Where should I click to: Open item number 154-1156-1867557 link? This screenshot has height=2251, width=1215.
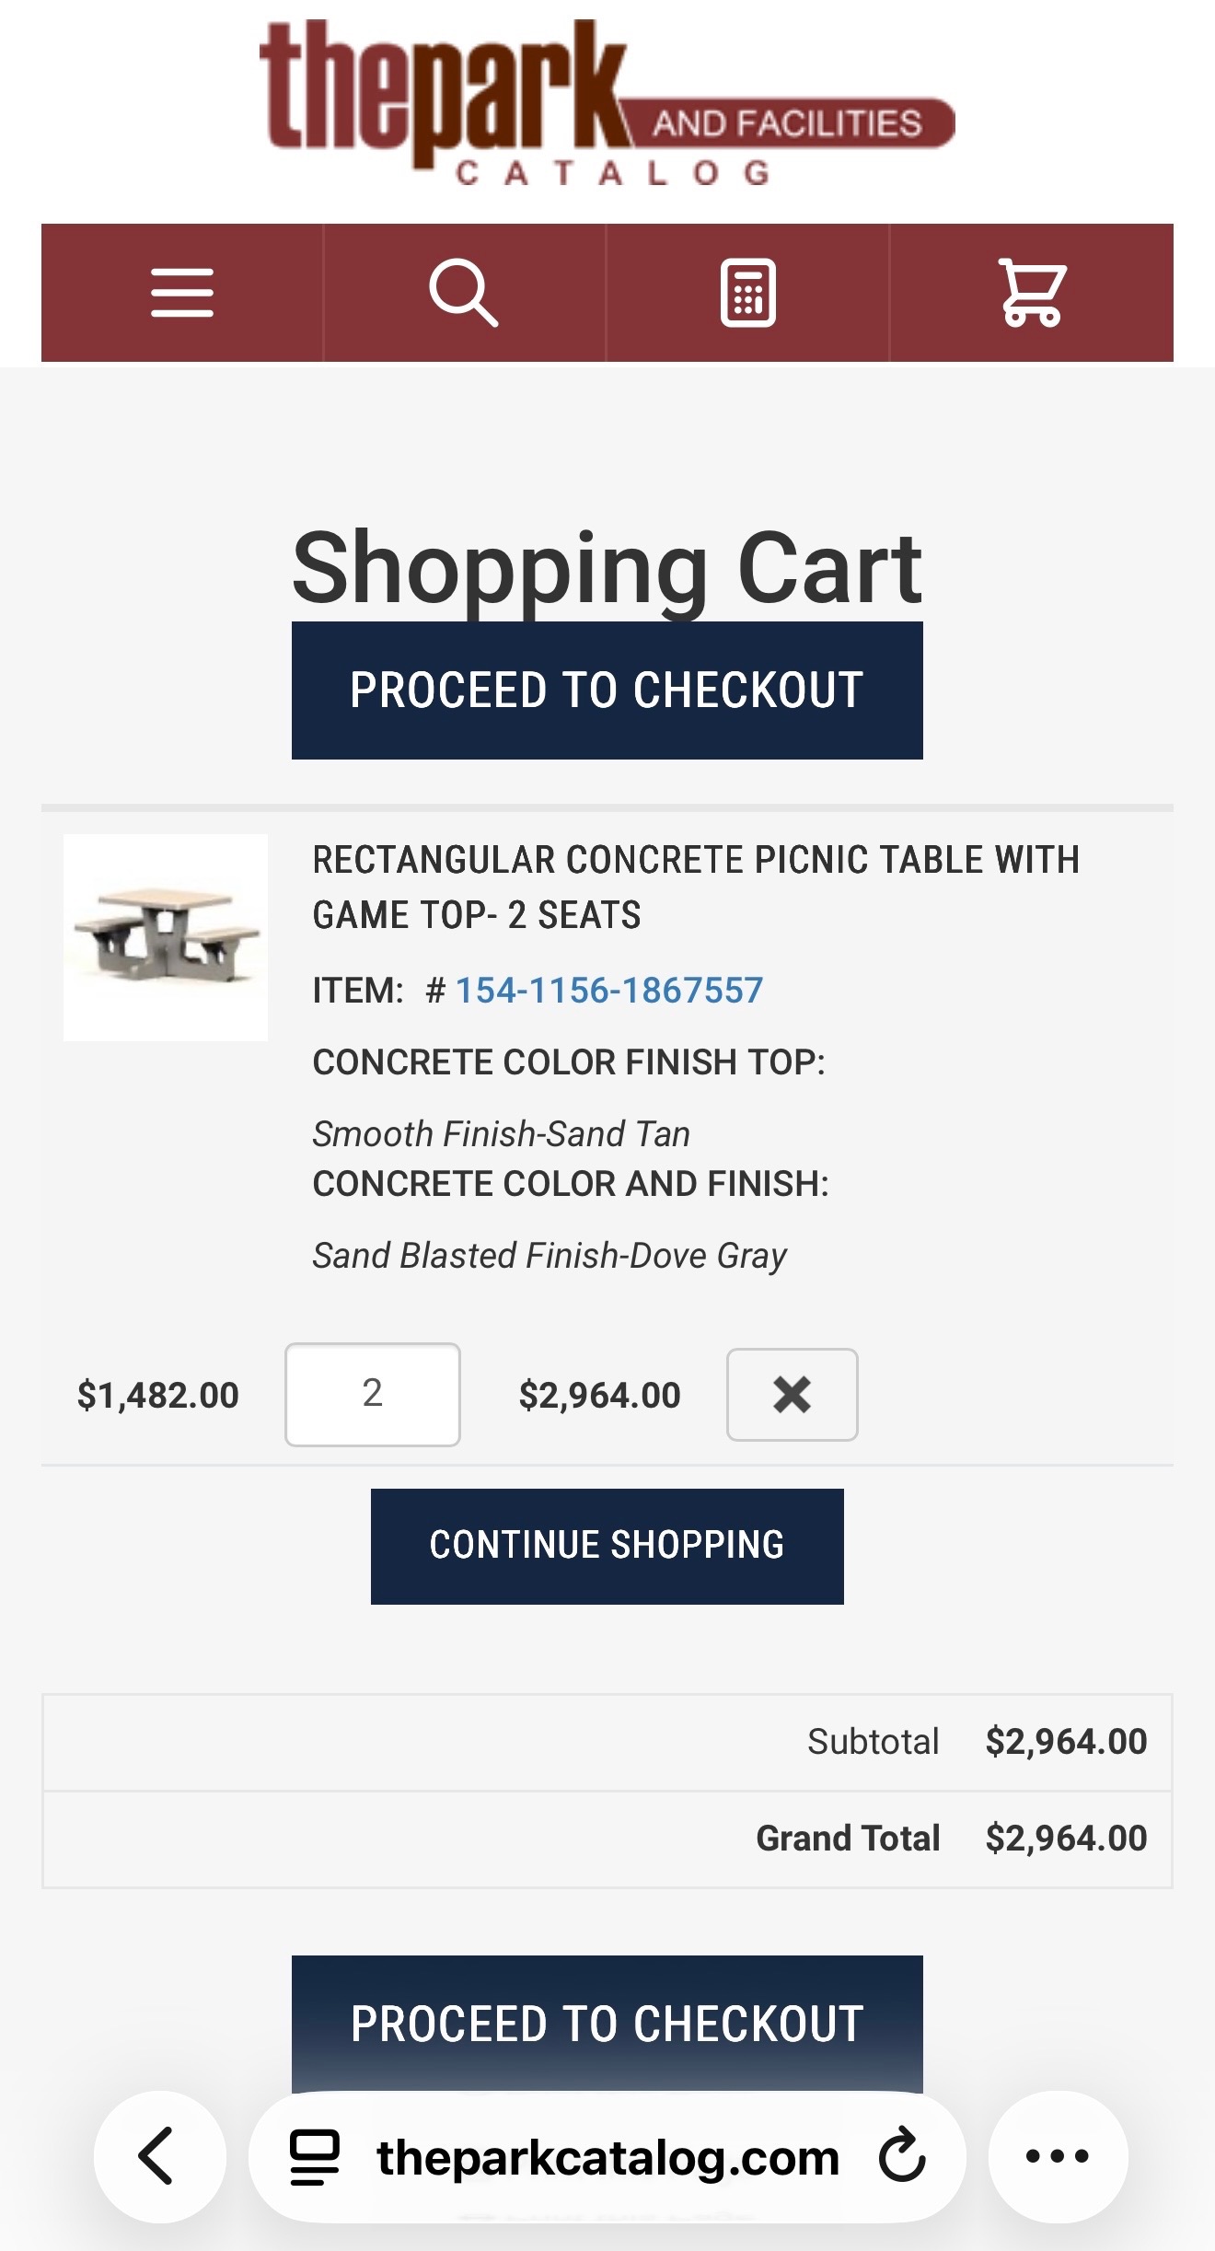[x=608, y=991]
